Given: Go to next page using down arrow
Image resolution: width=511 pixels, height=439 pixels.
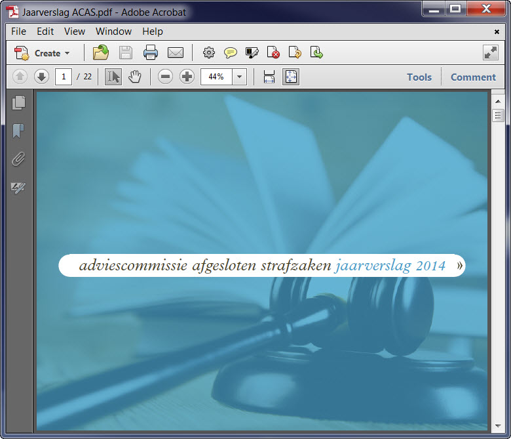Looking at the screenshot, I should (x=41, y=77).
